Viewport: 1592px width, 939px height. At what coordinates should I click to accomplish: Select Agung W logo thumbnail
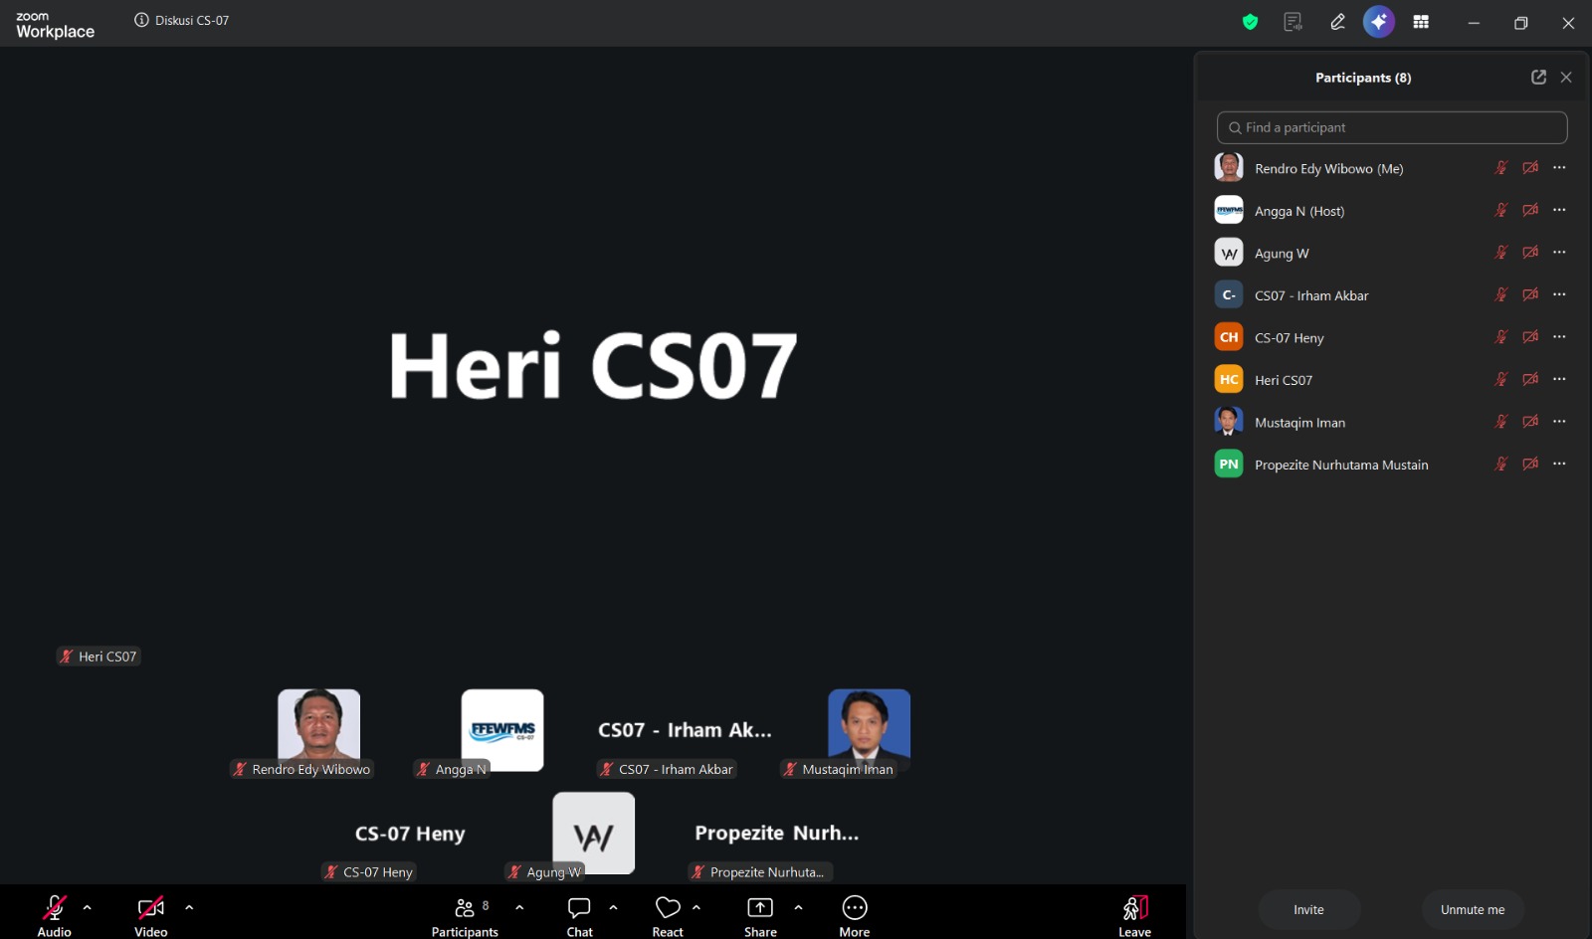click(x=594, y=834)
